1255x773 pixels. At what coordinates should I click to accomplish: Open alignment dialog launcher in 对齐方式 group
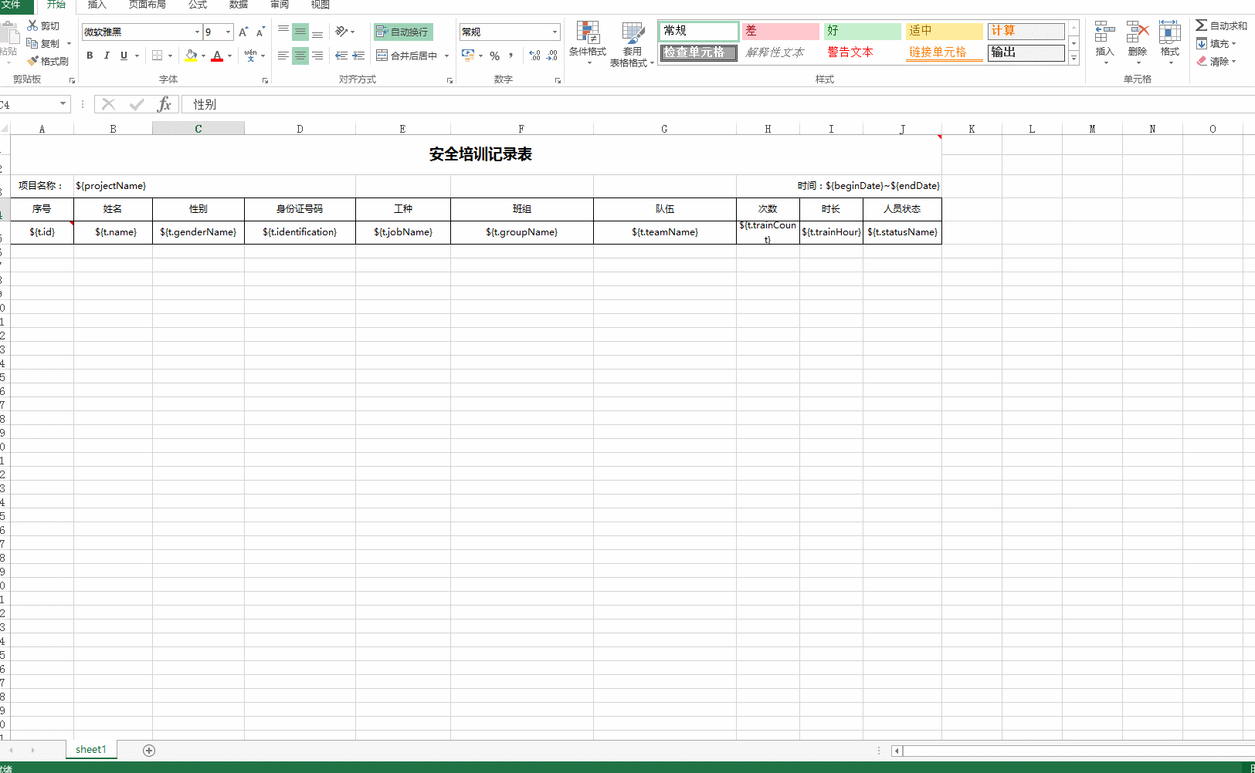point(449,80)
